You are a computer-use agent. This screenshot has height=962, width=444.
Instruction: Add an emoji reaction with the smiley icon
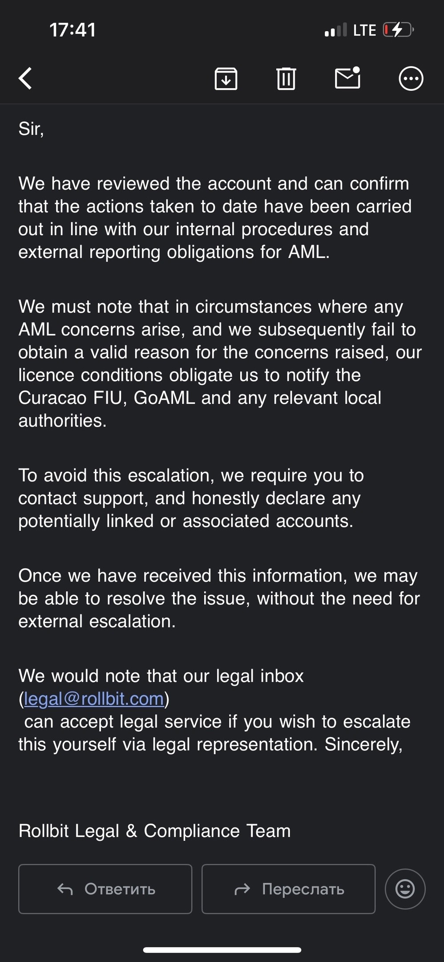[405, 889]
